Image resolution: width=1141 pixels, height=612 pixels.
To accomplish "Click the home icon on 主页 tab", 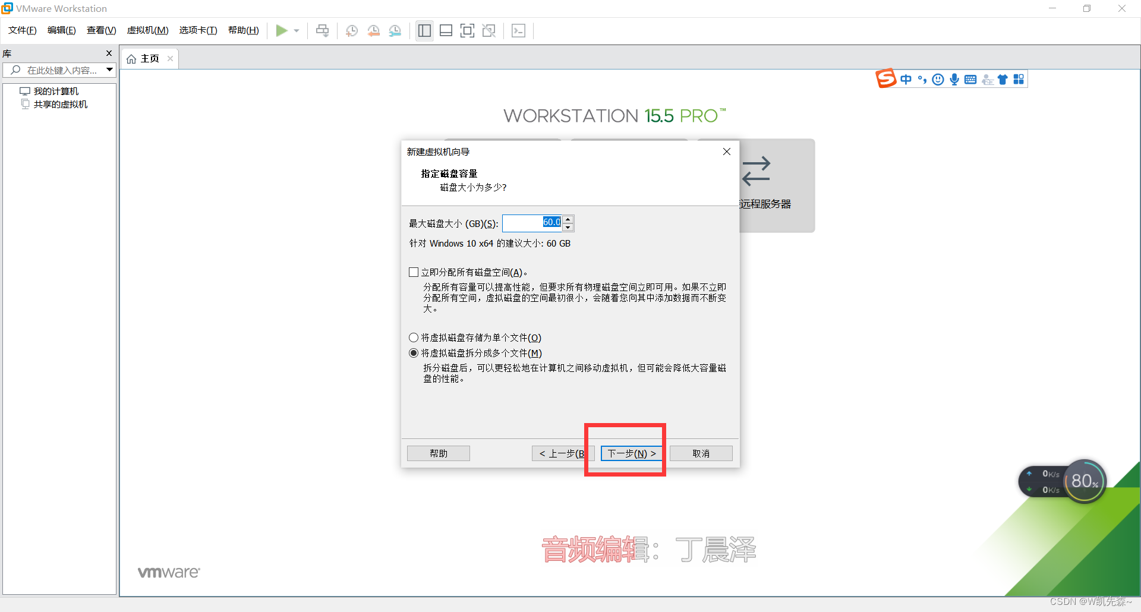I will point(131,59).
